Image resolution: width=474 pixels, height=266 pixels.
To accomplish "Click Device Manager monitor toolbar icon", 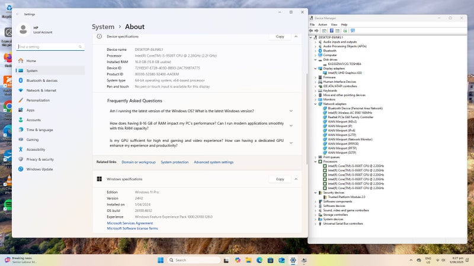I will point(353,31).
